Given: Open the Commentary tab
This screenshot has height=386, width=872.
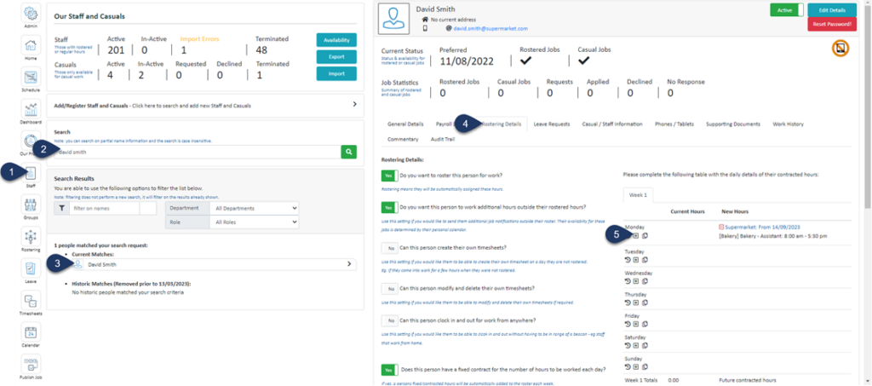Looking at the screenshot, I should click(403, 139).
